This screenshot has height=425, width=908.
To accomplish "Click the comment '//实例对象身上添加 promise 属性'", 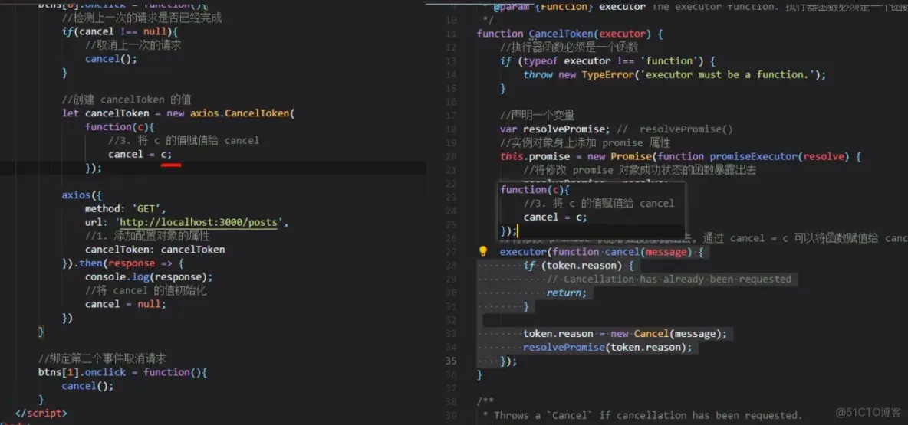I will coord(585,143).
